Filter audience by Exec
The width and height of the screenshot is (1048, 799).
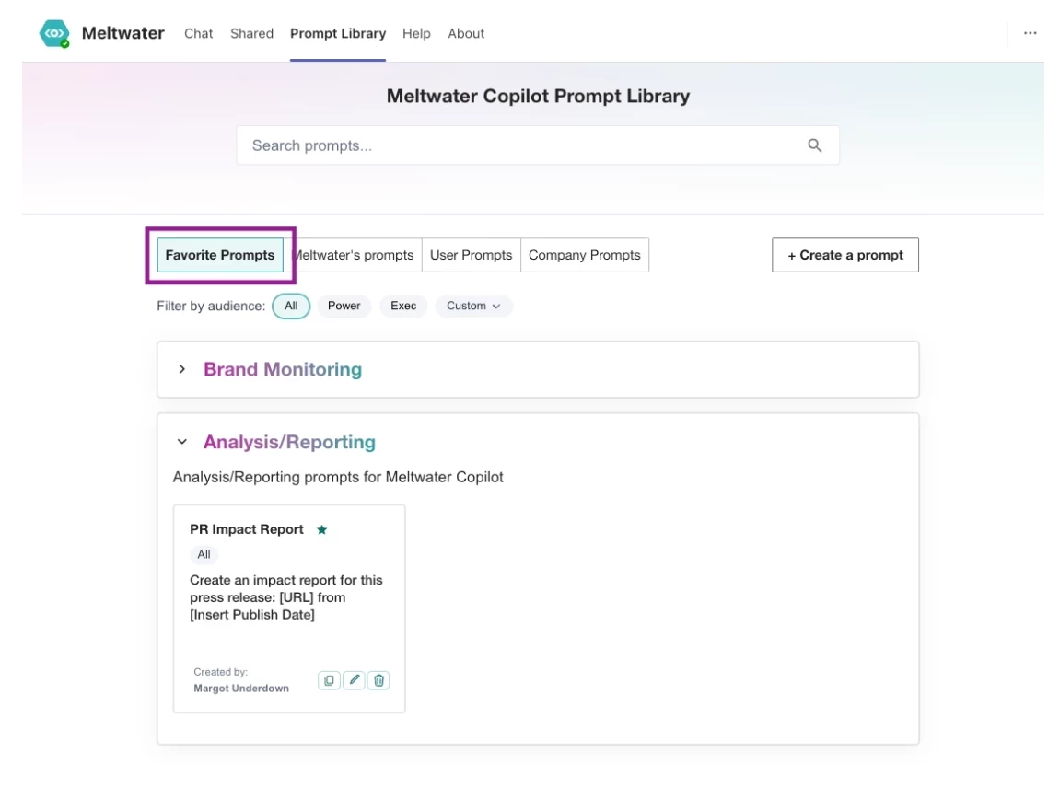coord(403,306)
